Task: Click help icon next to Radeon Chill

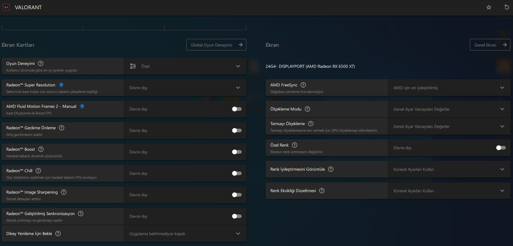Action: coord(38,171)
